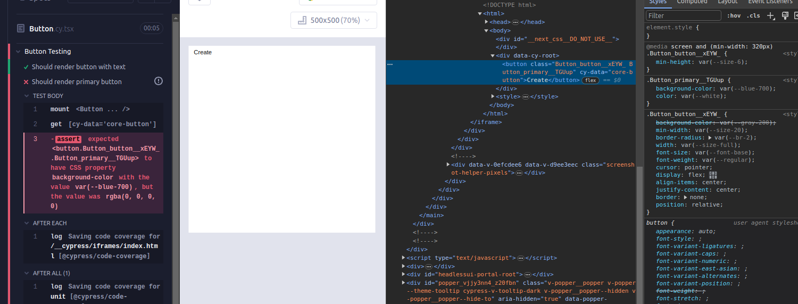Image resolution: width=798 pixels, height=304 pixels.
Task: Click the red X of the failed test
Action: point(26,82)
